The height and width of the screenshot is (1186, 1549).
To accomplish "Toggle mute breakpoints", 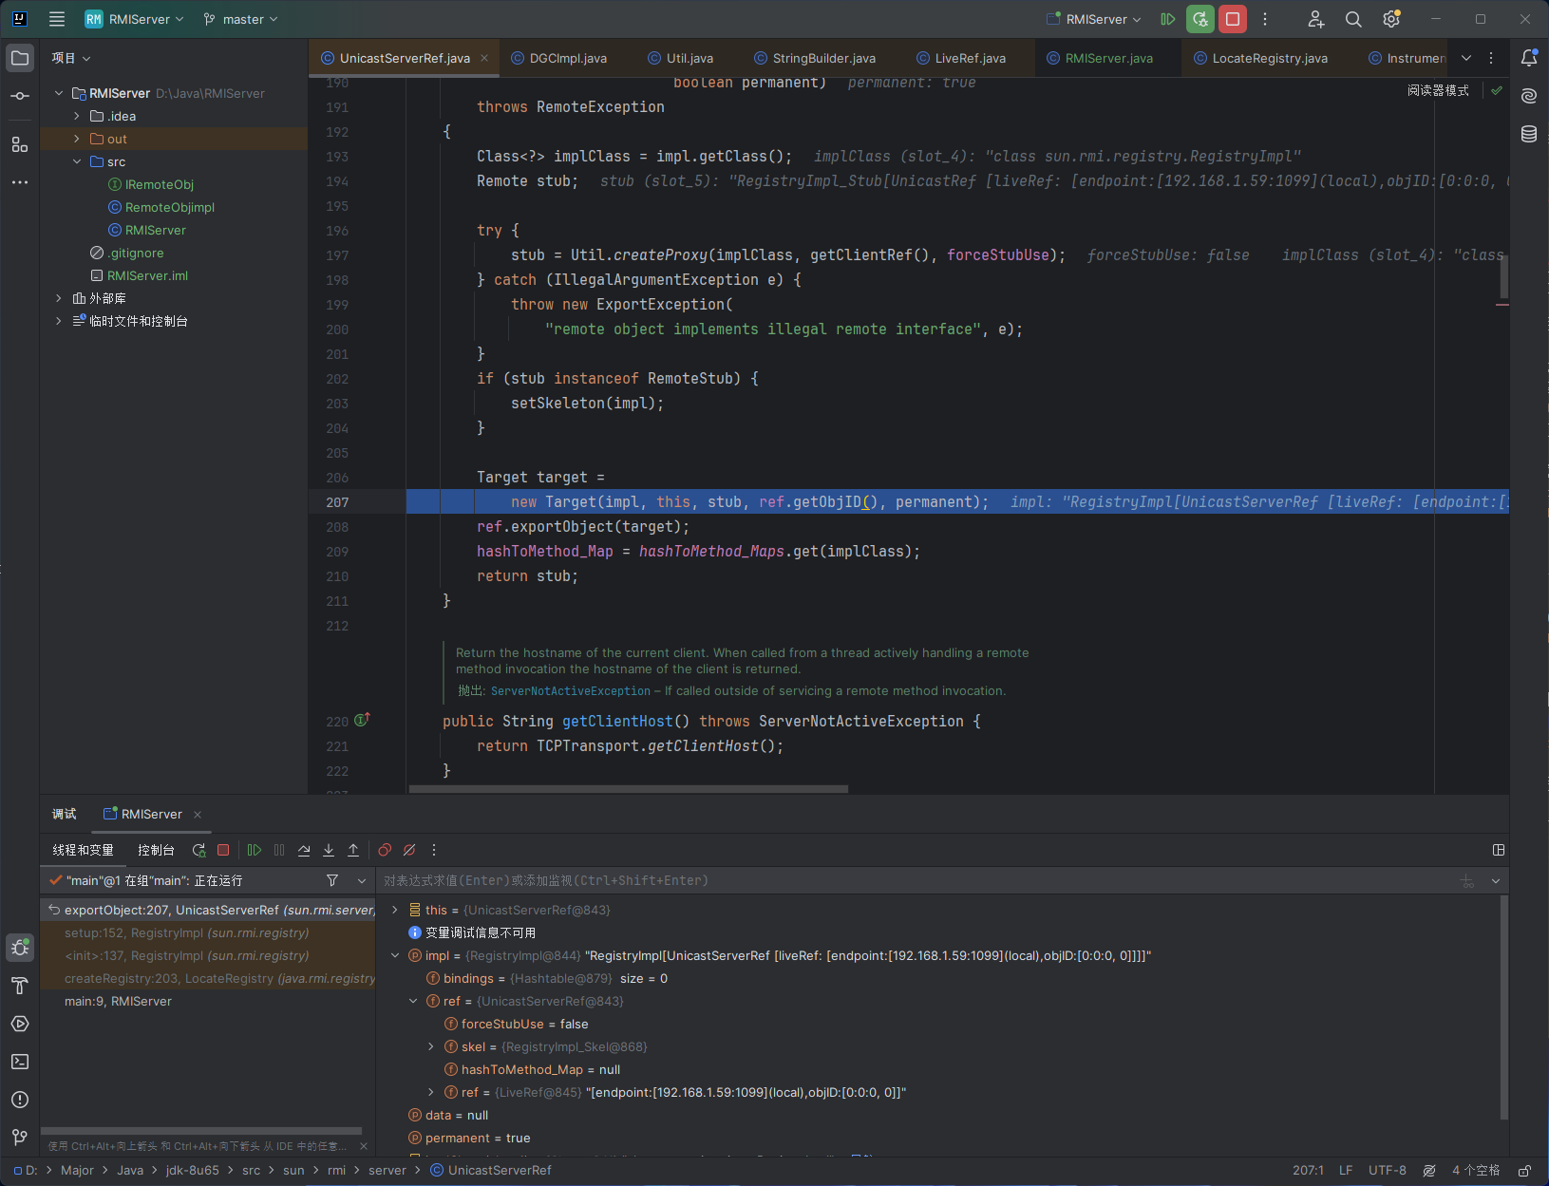I will click(409, 850).
